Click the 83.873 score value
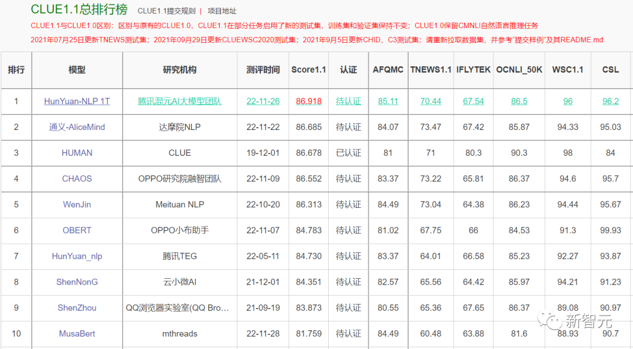The width and height of the screenshot is (633, 349). tap(308, 308)
